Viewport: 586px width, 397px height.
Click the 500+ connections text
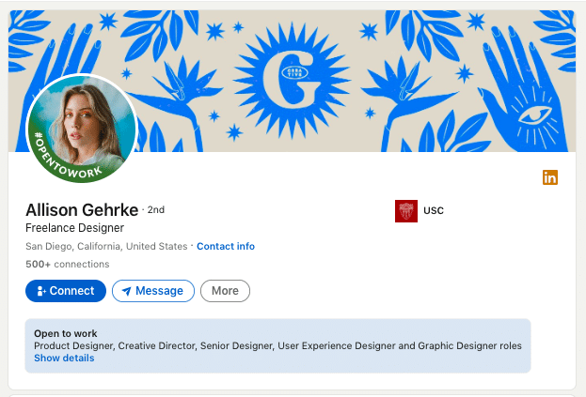(68, 265)
